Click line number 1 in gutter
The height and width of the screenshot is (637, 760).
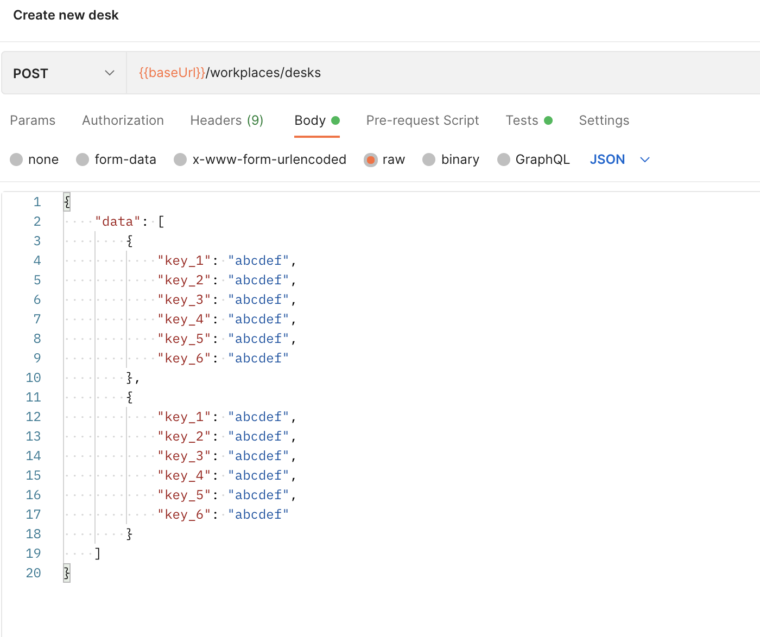[37, 202]
